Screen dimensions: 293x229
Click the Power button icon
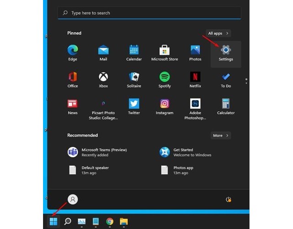point(228,200)
